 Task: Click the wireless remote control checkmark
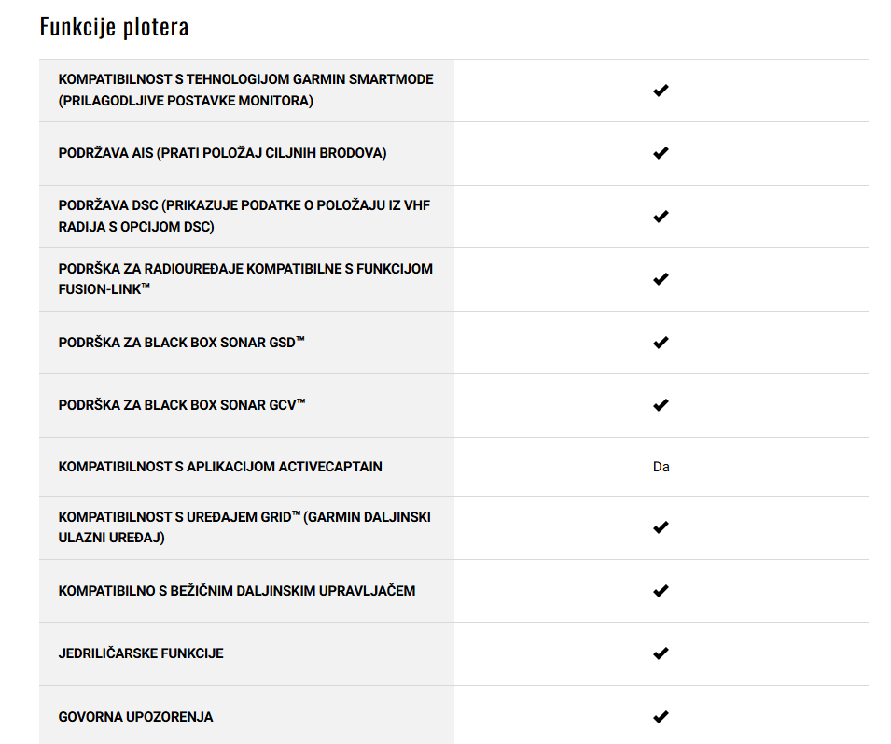click(661, 591)
